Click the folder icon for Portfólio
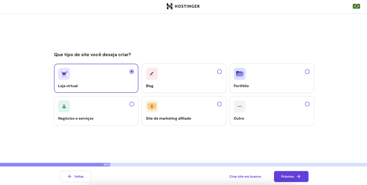 (239, 74)
